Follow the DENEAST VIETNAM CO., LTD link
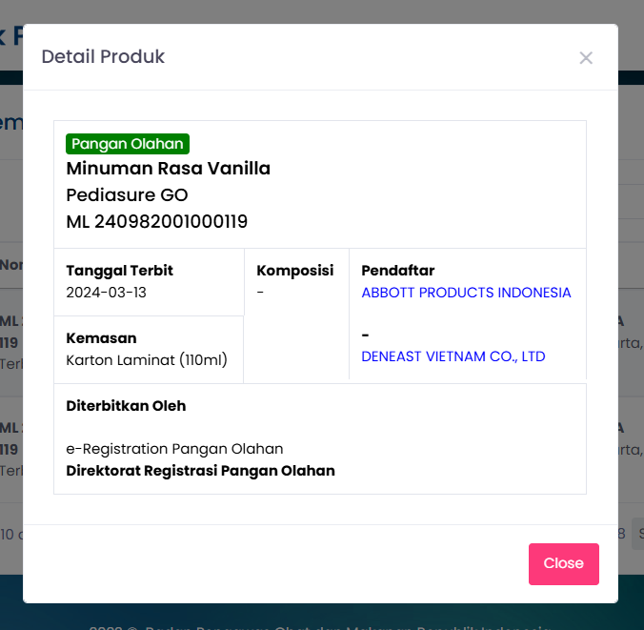644x630 pixels. (453, 356)
